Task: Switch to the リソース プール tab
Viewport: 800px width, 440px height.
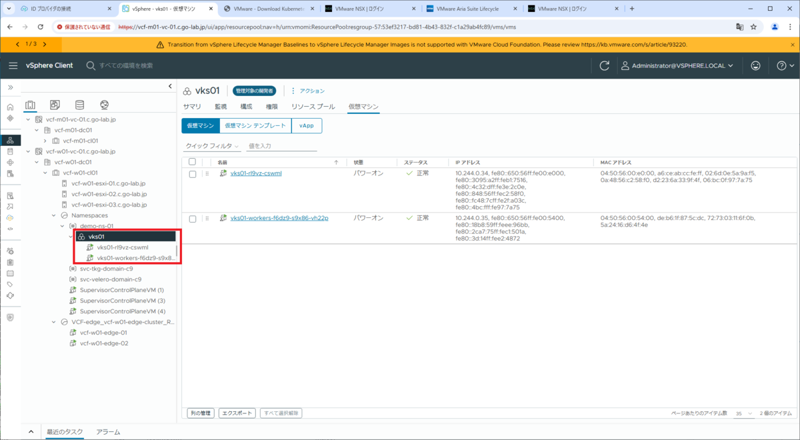Action: (313, 107)
